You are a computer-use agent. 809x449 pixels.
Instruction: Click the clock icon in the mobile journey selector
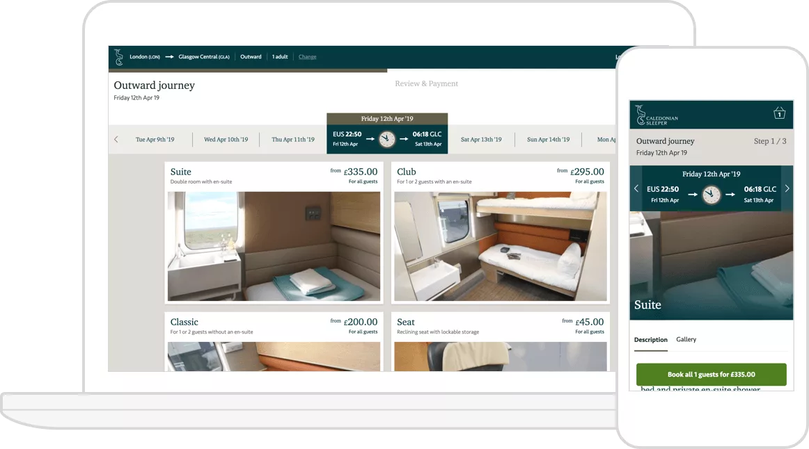click(x=711, y=195)
